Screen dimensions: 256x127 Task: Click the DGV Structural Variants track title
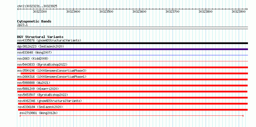pyautogui.click(x=40, y=37)
